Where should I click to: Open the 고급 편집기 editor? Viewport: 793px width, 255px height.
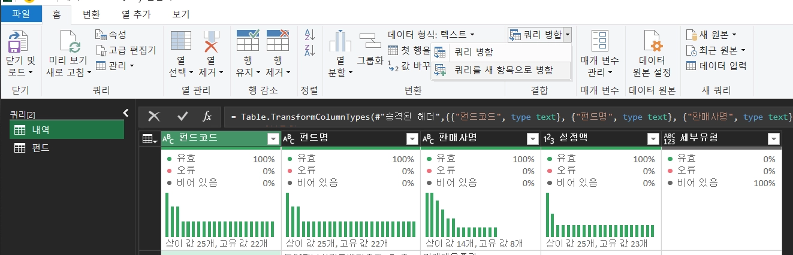[126, 50]
